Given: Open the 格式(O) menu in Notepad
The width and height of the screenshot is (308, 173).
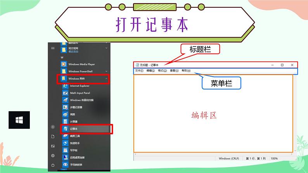Looking at the screenshot, I should 163,71.
